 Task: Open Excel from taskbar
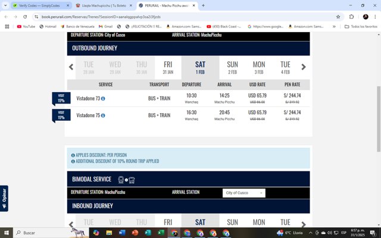(161, 233)
